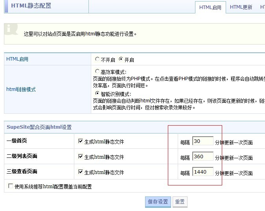Image resolution: width=265 pixels, height=211 pixels.
Task: Select the 开启 radio button
Action: [121, 59]
